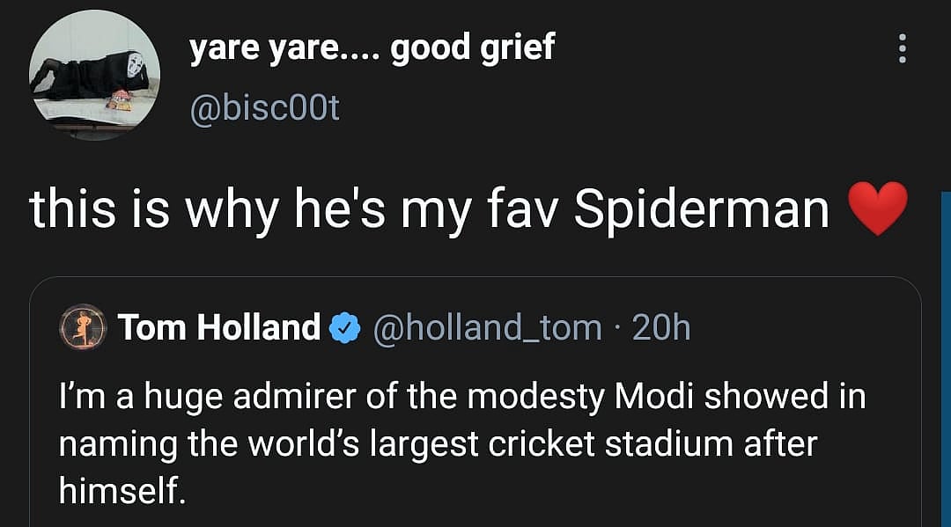The height and width of the screenshot is (527, 951).
Task: Click the bisc00t profile avatar picture
Action: pyautogui.click(x=94, y=76)
